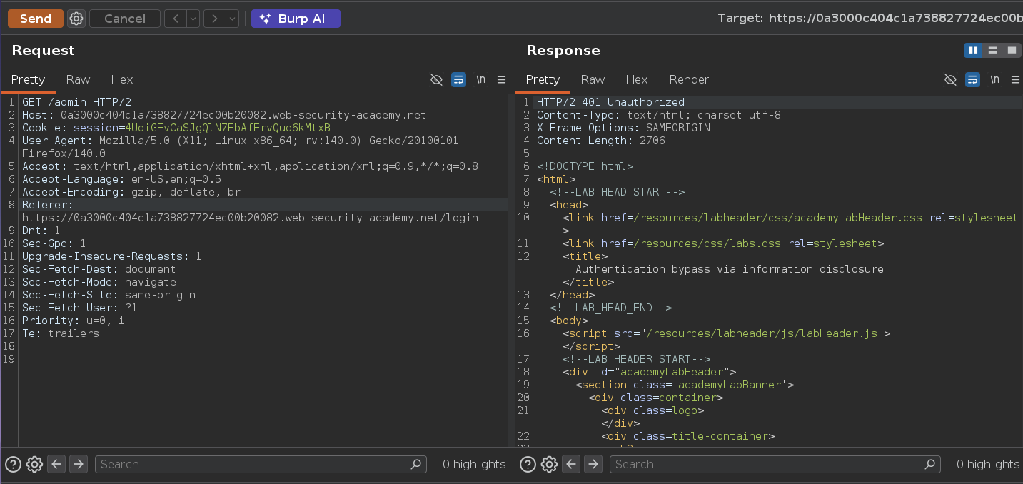Toggle line wrap icon in Request panel

pos(458,79)
